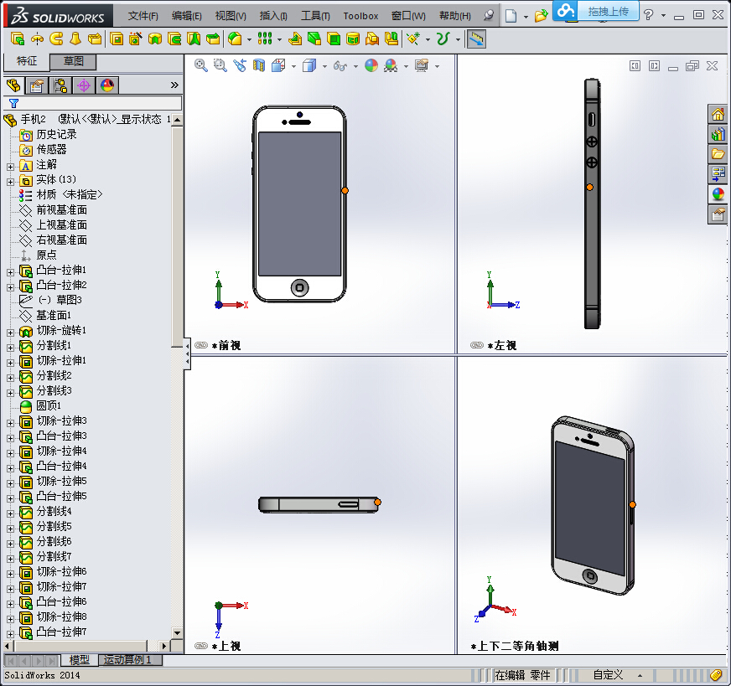Expand the 实体 (13) folder
Viewport: 731px width, 686px height.
point(10,182)
